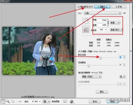The image size is (133, 105).
Task: Click the 锐化边缘 slider handle
Action: point(101,58)
